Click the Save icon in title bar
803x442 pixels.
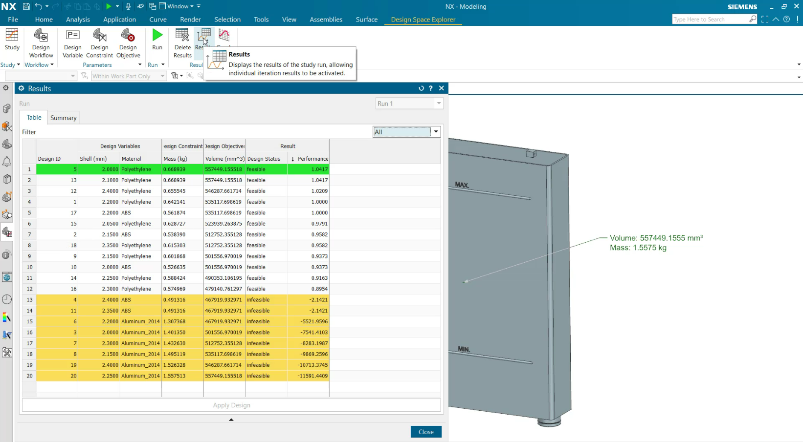pos(26,6)
